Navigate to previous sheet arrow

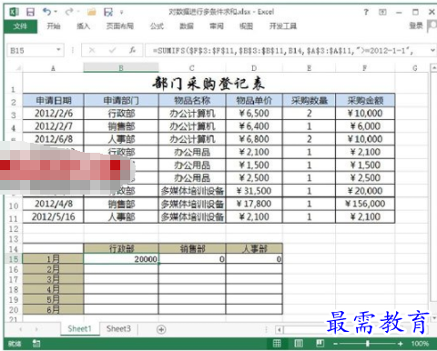click(x=21, y=329)
